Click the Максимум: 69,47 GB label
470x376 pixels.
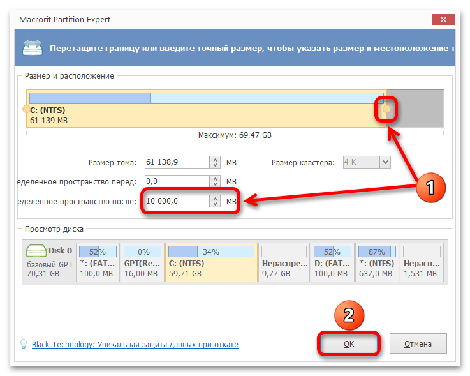(x=235, y=135)
